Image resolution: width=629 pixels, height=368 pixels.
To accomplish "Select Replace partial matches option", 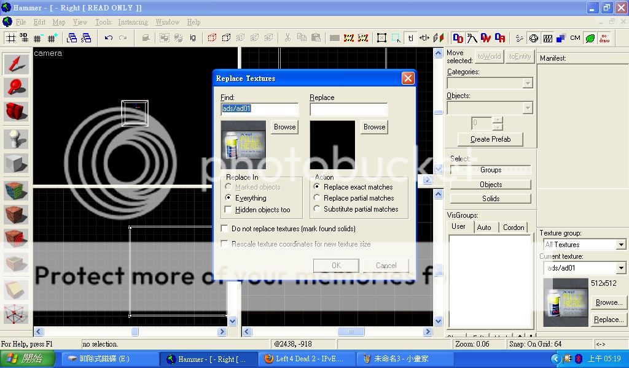I will coord(317,198).
